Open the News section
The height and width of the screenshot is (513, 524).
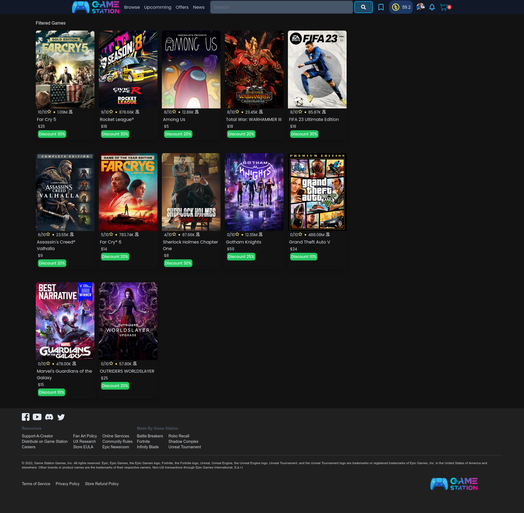[x=199, y=7]
